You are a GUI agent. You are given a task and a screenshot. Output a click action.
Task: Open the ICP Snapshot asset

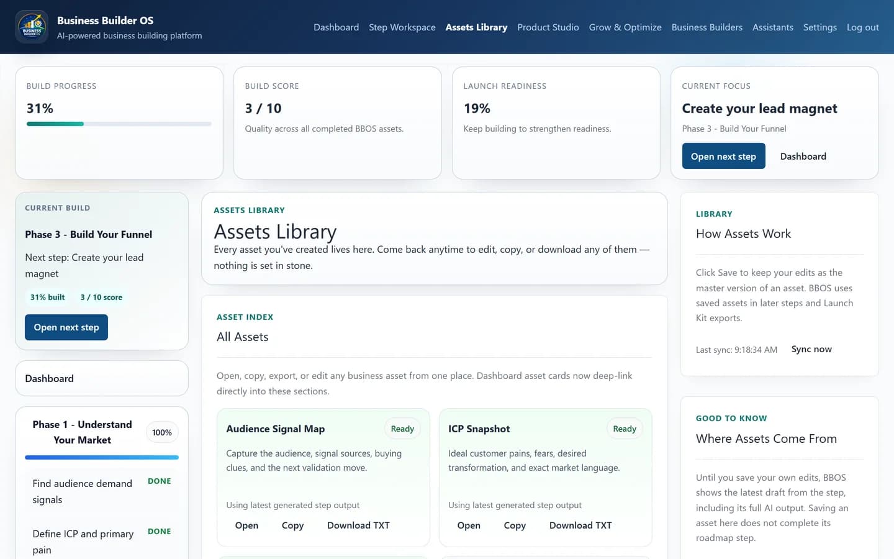469,525
